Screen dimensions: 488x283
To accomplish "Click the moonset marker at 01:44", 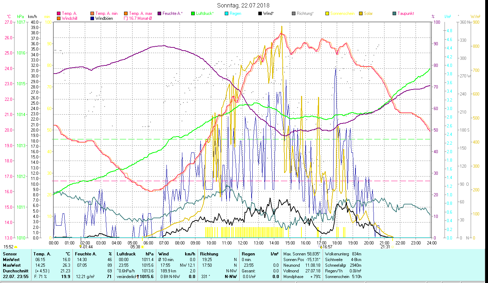I will tap(81, 247).
